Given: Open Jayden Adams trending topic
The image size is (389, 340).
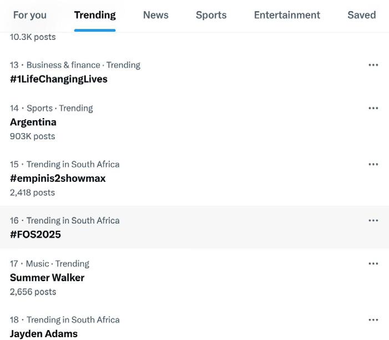Looking at the screenshot, I should [x=44, y=333].
